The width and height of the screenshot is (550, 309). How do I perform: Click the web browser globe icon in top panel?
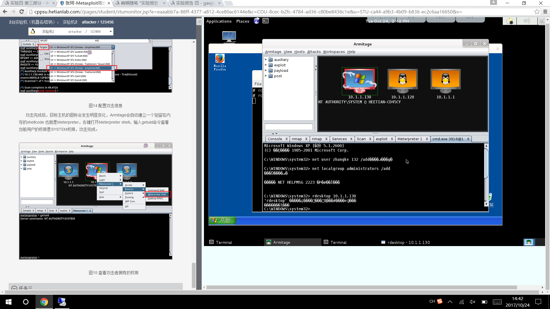point(256,21)
